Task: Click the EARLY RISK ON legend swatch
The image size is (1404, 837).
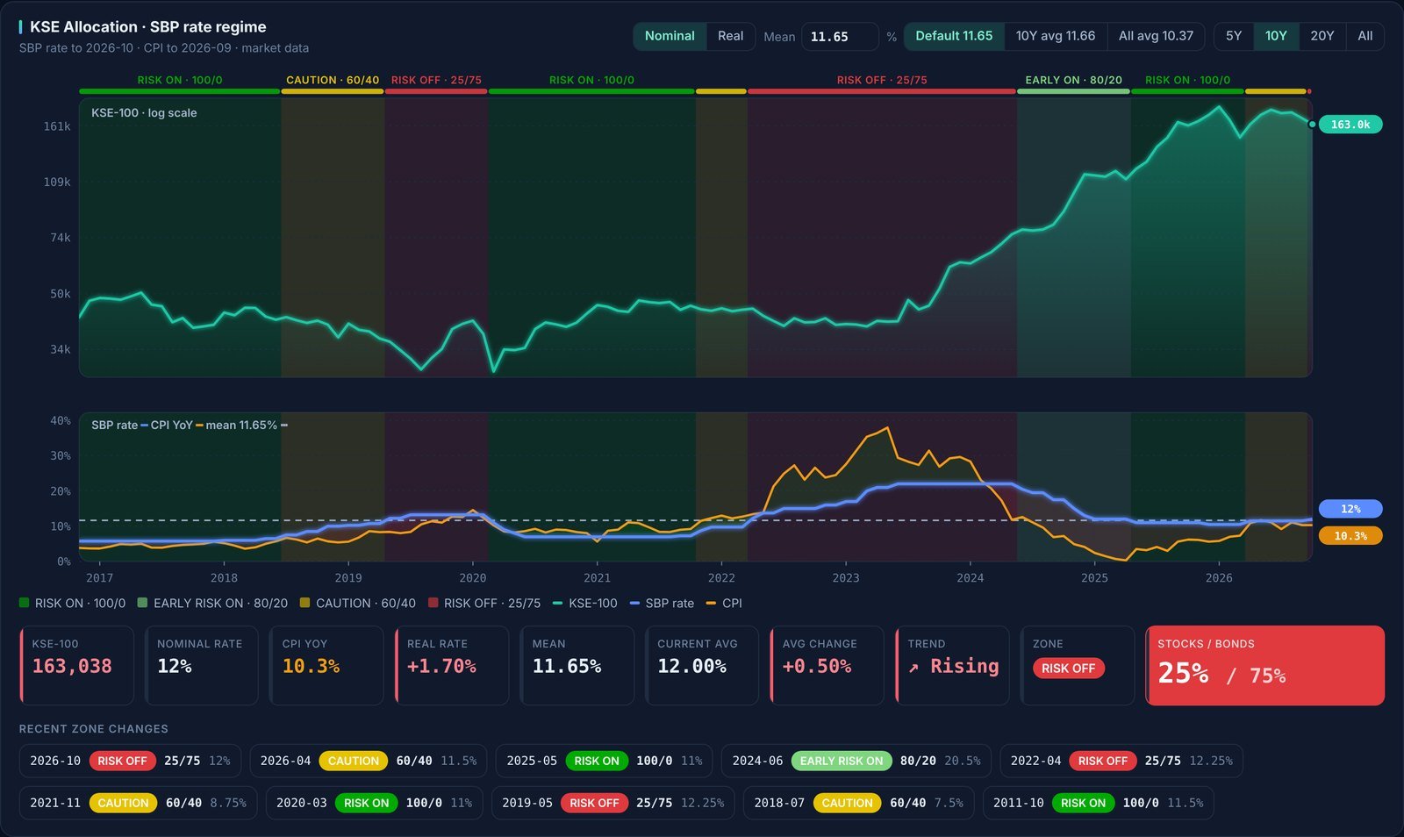Action: [142, 603]
